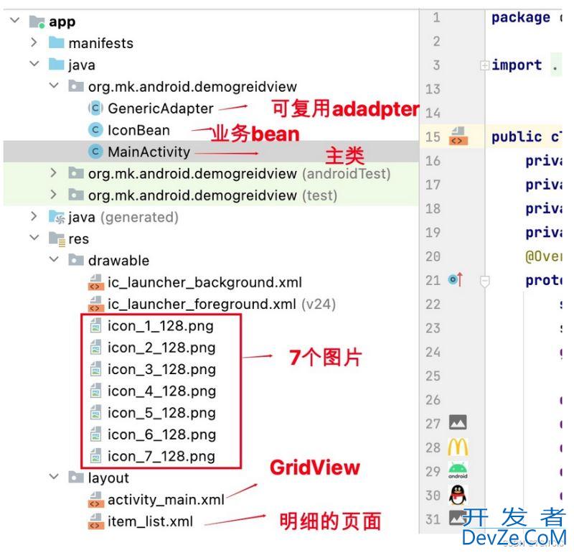Image resolution: width=574 pixels, height=553 pixels.
Task: Select ic_launcher_foreground.xml (v24)
Action: click(x=222, y=304)
